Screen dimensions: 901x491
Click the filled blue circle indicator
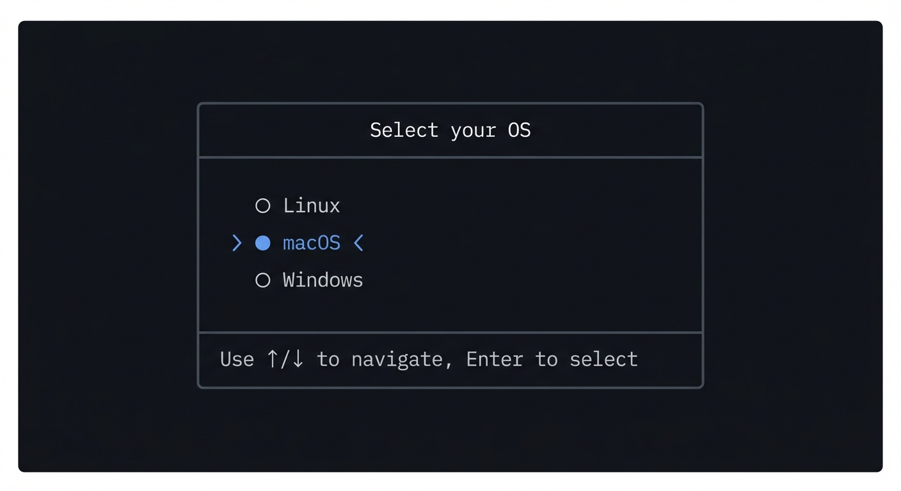(x=262, y=243)
